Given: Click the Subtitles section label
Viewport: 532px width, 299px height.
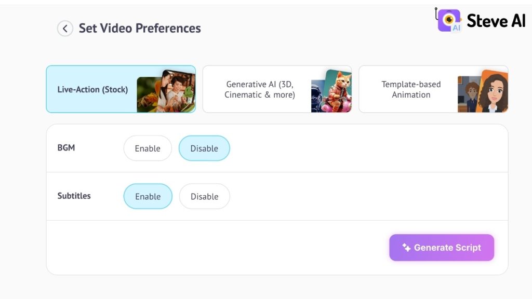Looking at the screenshot, I should pyautogui.click(x=74, y=196).
